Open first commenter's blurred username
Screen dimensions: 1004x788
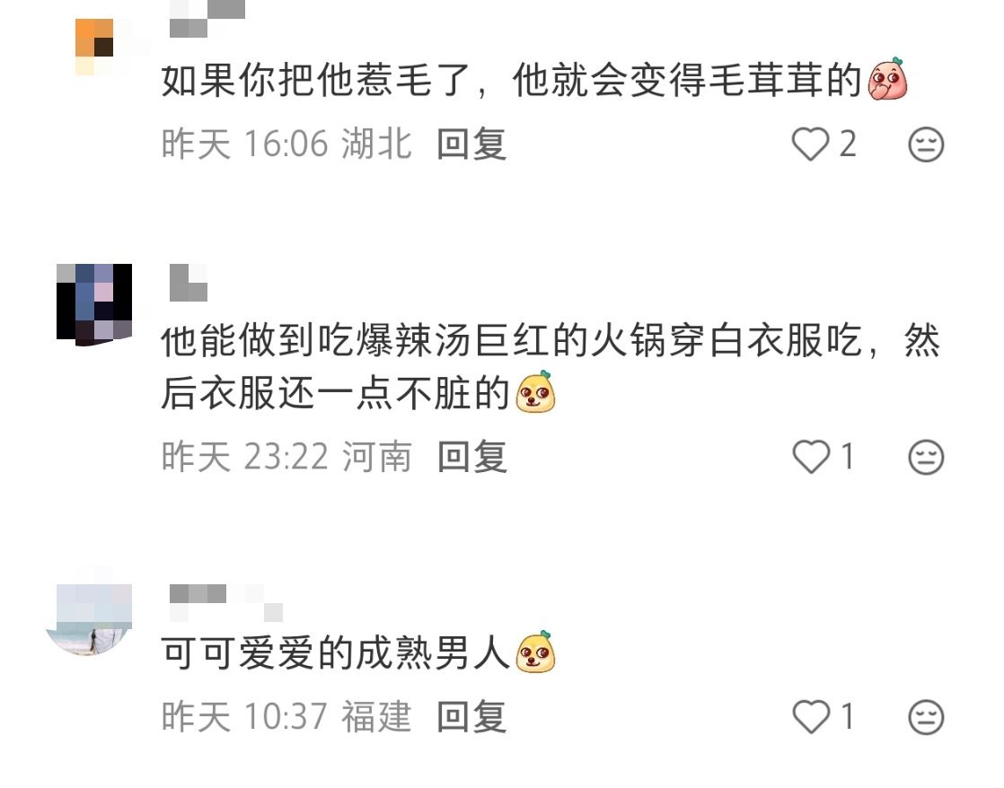(x=207, y=19)
